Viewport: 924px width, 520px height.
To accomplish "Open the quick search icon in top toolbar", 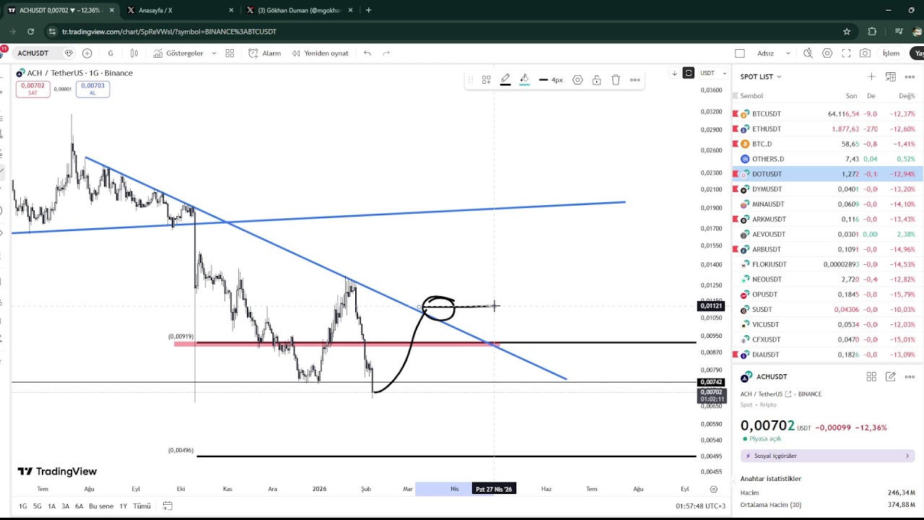I will click(808, 53).
